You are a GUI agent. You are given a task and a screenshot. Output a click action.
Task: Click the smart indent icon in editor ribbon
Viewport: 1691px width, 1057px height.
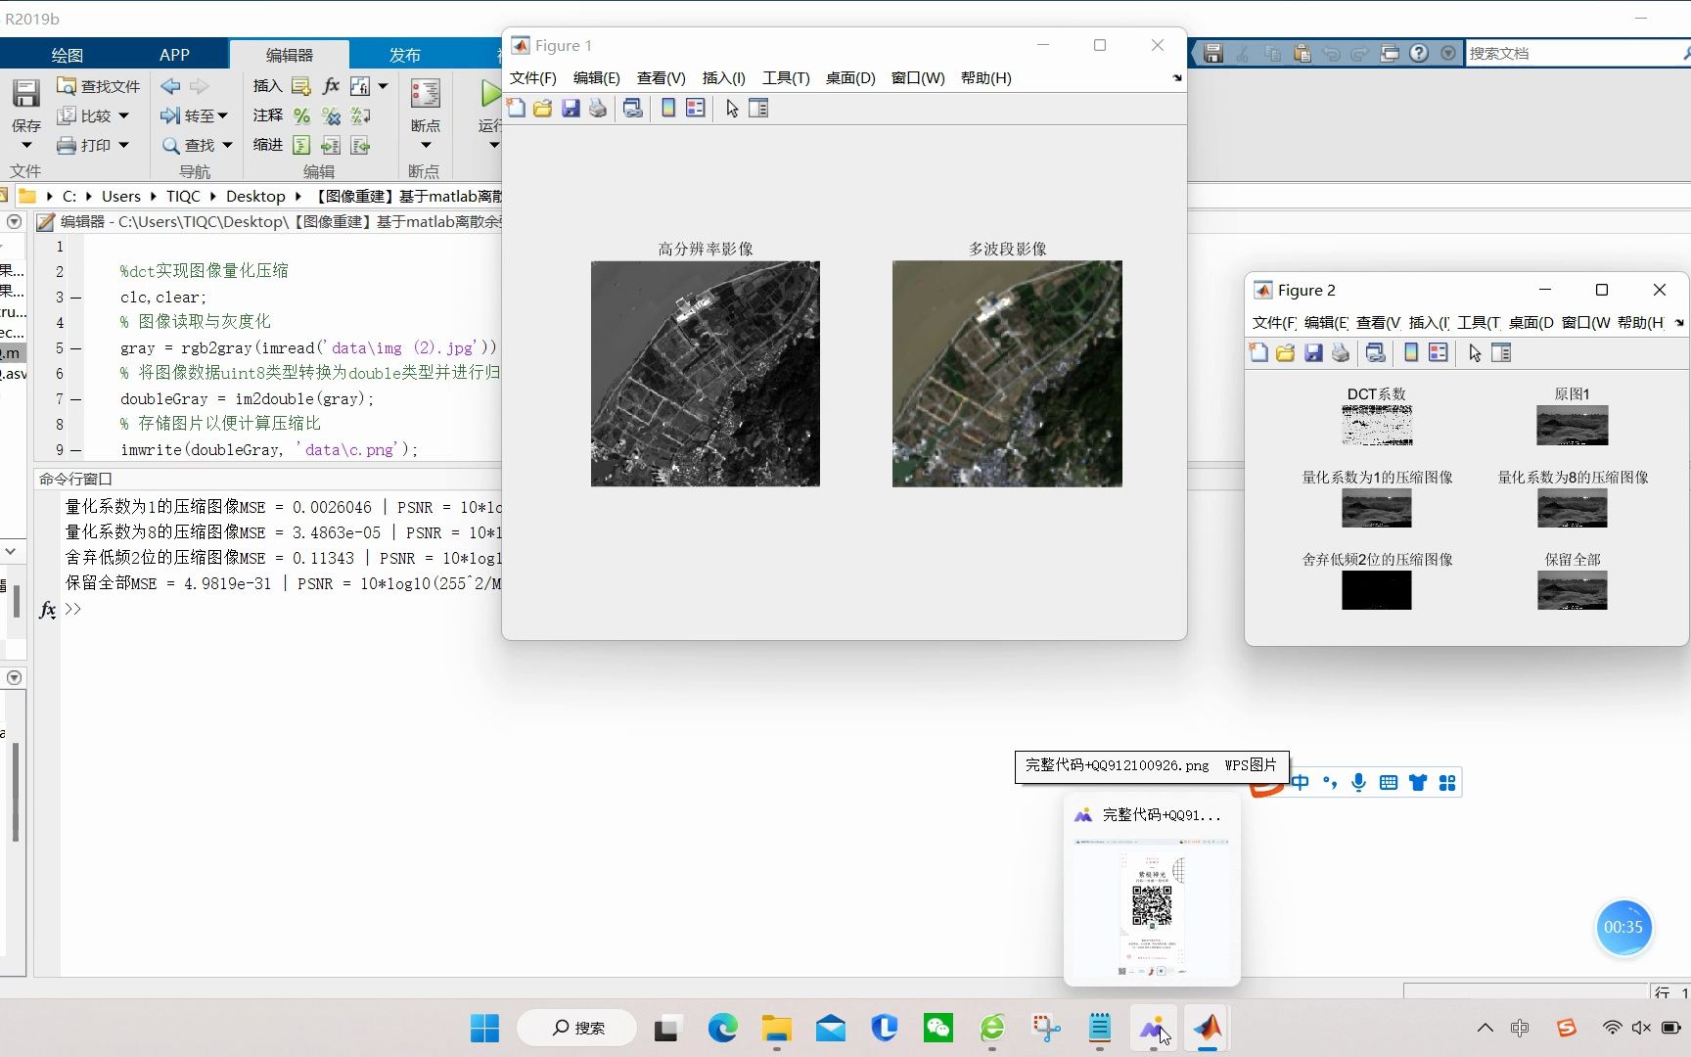[x=301, y=146]
